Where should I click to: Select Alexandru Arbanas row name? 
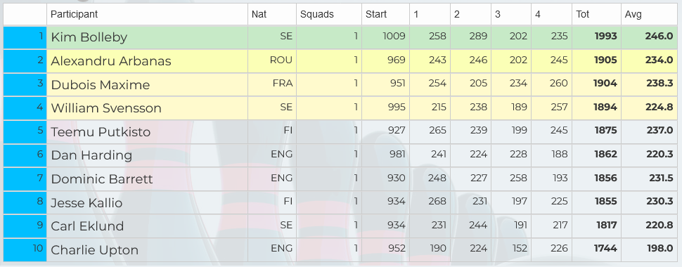[111, 61]
